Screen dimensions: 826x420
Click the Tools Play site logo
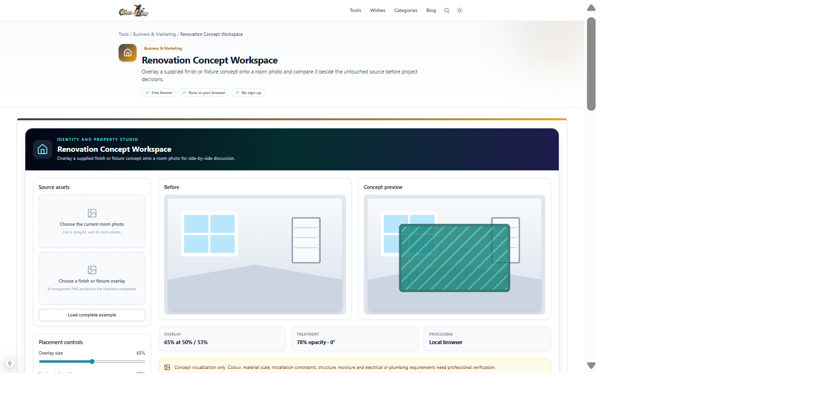pos(134,10)
